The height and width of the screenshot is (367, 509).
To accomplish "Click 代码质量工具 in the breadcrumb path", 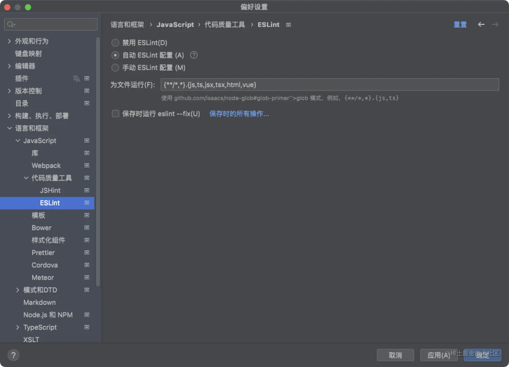I will [x=225, y=25].
